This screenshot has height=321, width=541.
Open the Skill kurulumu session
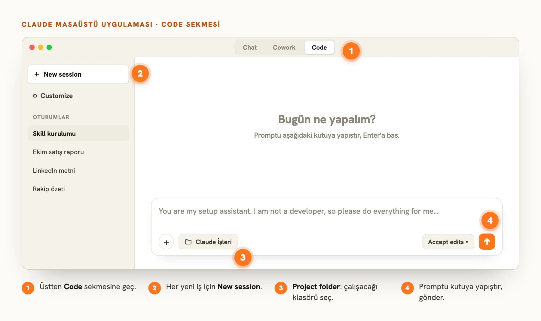(x=78, y=133)
